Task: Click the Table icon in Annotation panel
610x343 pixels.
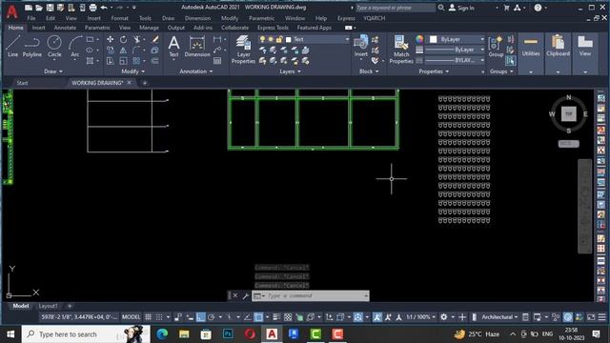Action: [x=217, y=61]
